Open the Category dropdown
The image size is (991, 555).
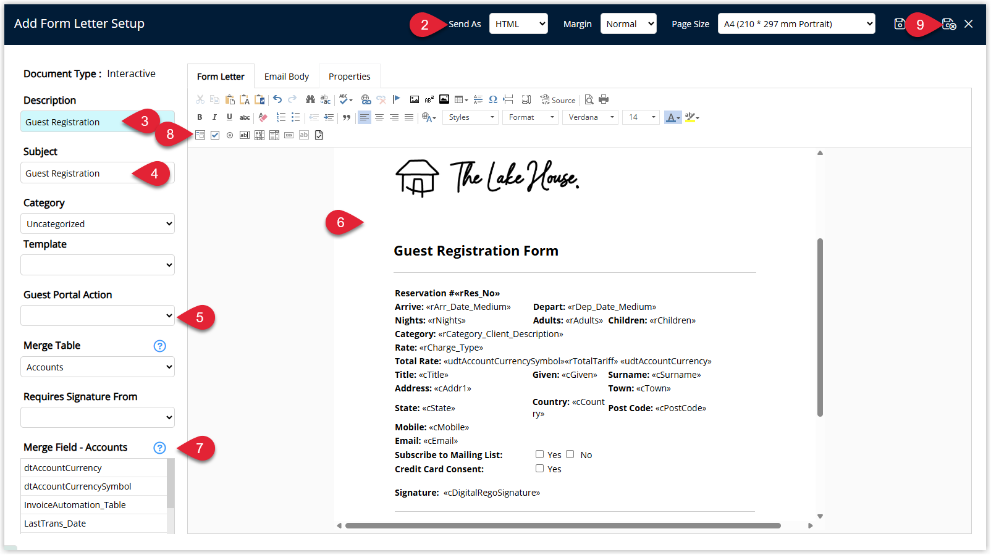[x=98, y=223]
